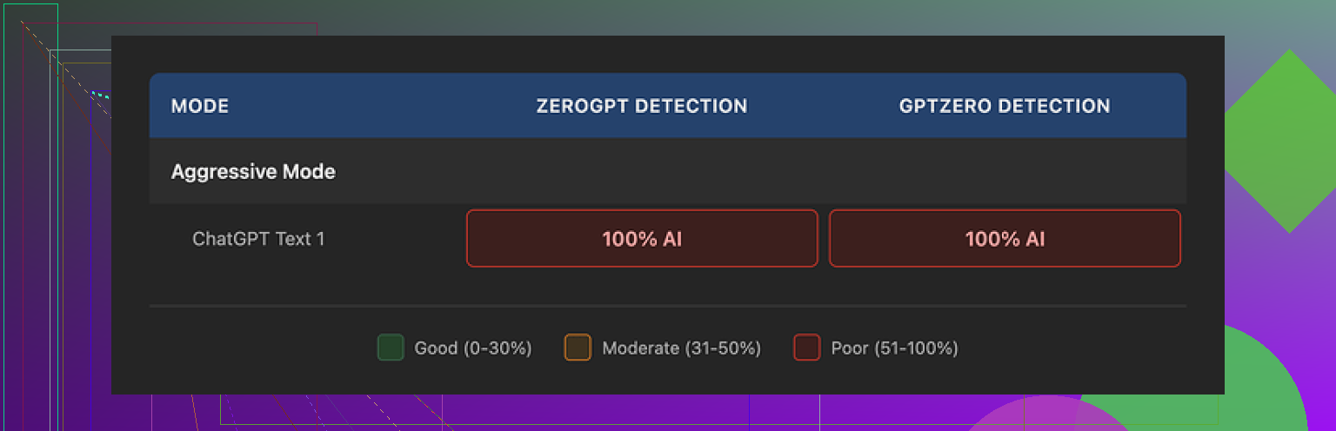
Task: Click the 100% AI result under ZeroGPT
Action: [x=642, y=239]
